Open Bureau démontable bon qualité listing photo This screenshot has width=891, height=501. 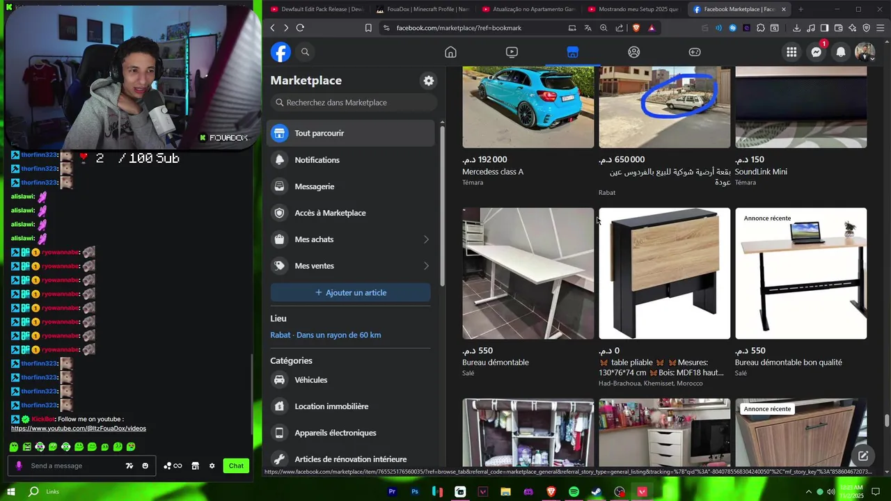point(801,273)
